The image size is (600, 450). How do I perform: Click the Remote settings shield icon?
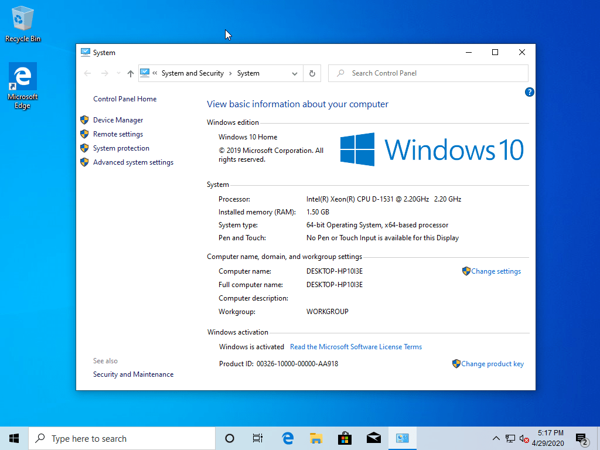coord(84,134)
